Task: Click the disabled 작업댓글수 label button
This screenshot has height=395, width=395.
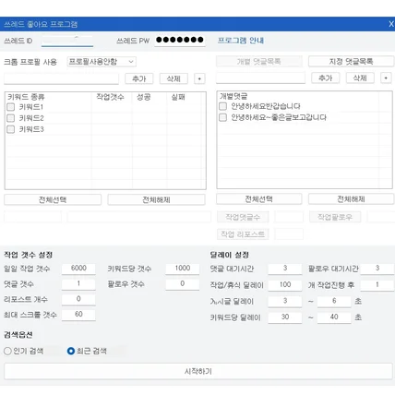Action: coord(243,217)
